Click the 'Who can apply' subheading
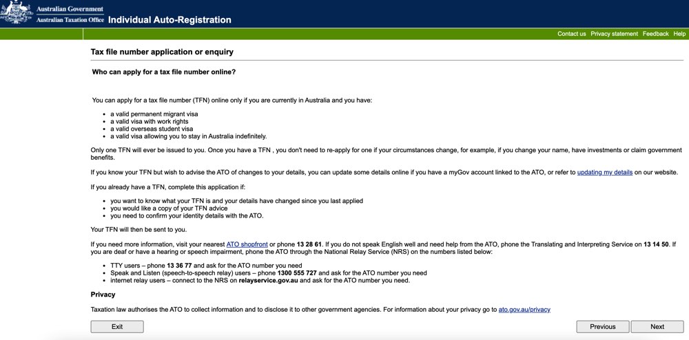Viewport: 689px width, 340px height. [164, 72]
